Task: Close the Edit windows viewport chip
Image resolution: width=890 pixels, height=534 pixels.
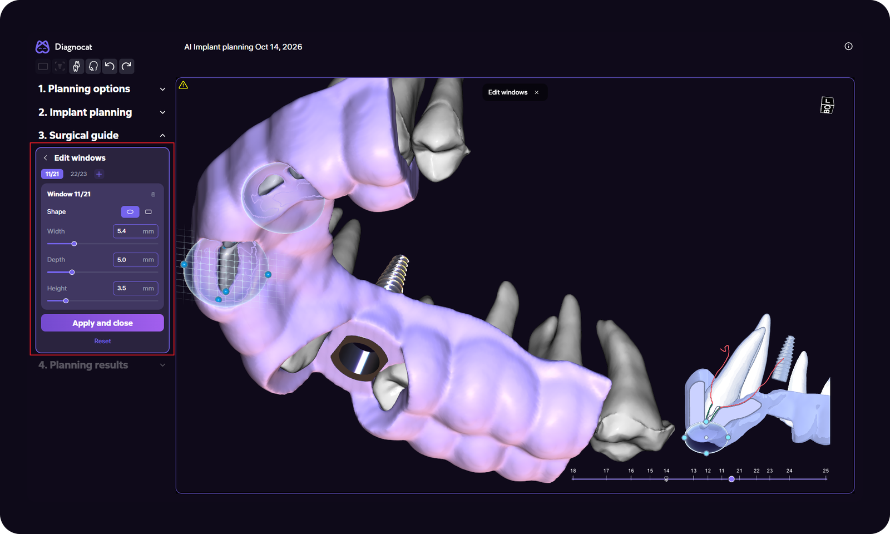Action: point(537,92)
